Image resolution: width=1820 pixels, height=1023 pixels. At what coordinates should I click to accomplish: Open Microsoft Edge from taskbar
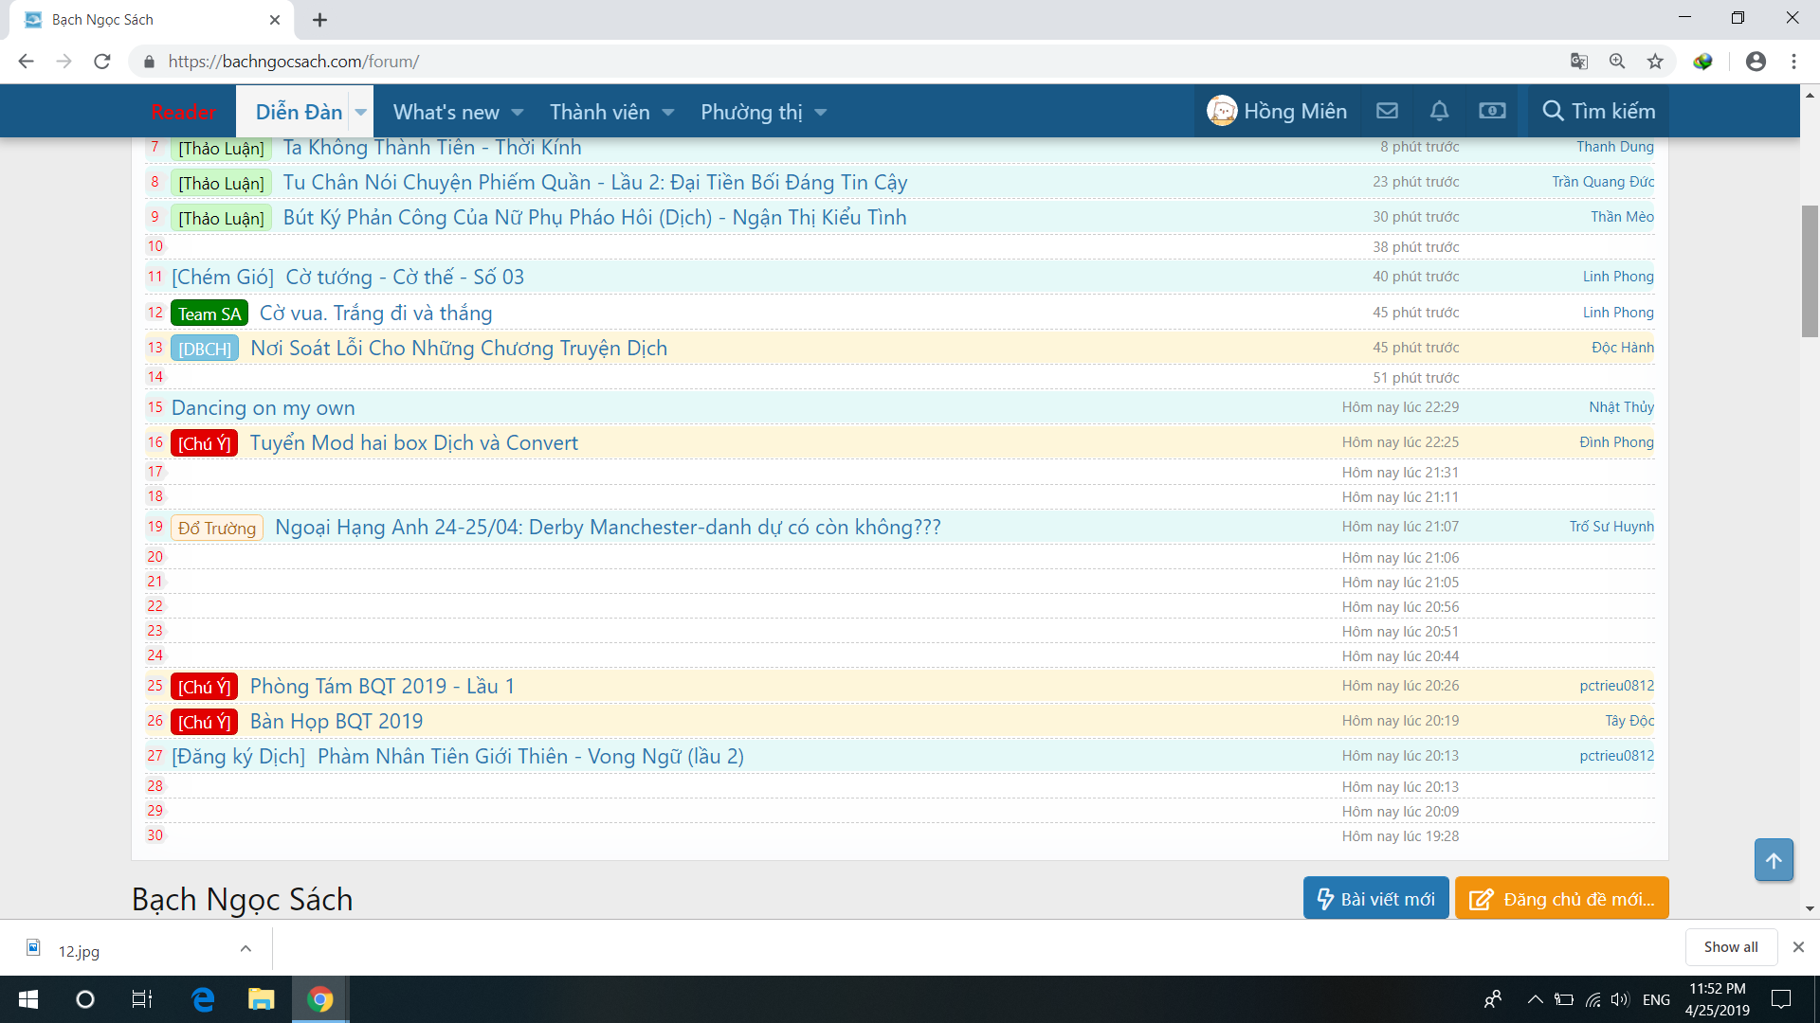point(203,999)
